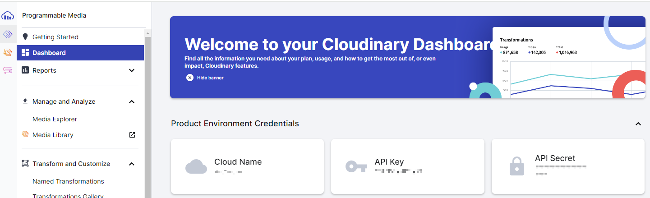Click the masked API Secret value
This screenshot has width=650, height=198.
click(561, 170)
